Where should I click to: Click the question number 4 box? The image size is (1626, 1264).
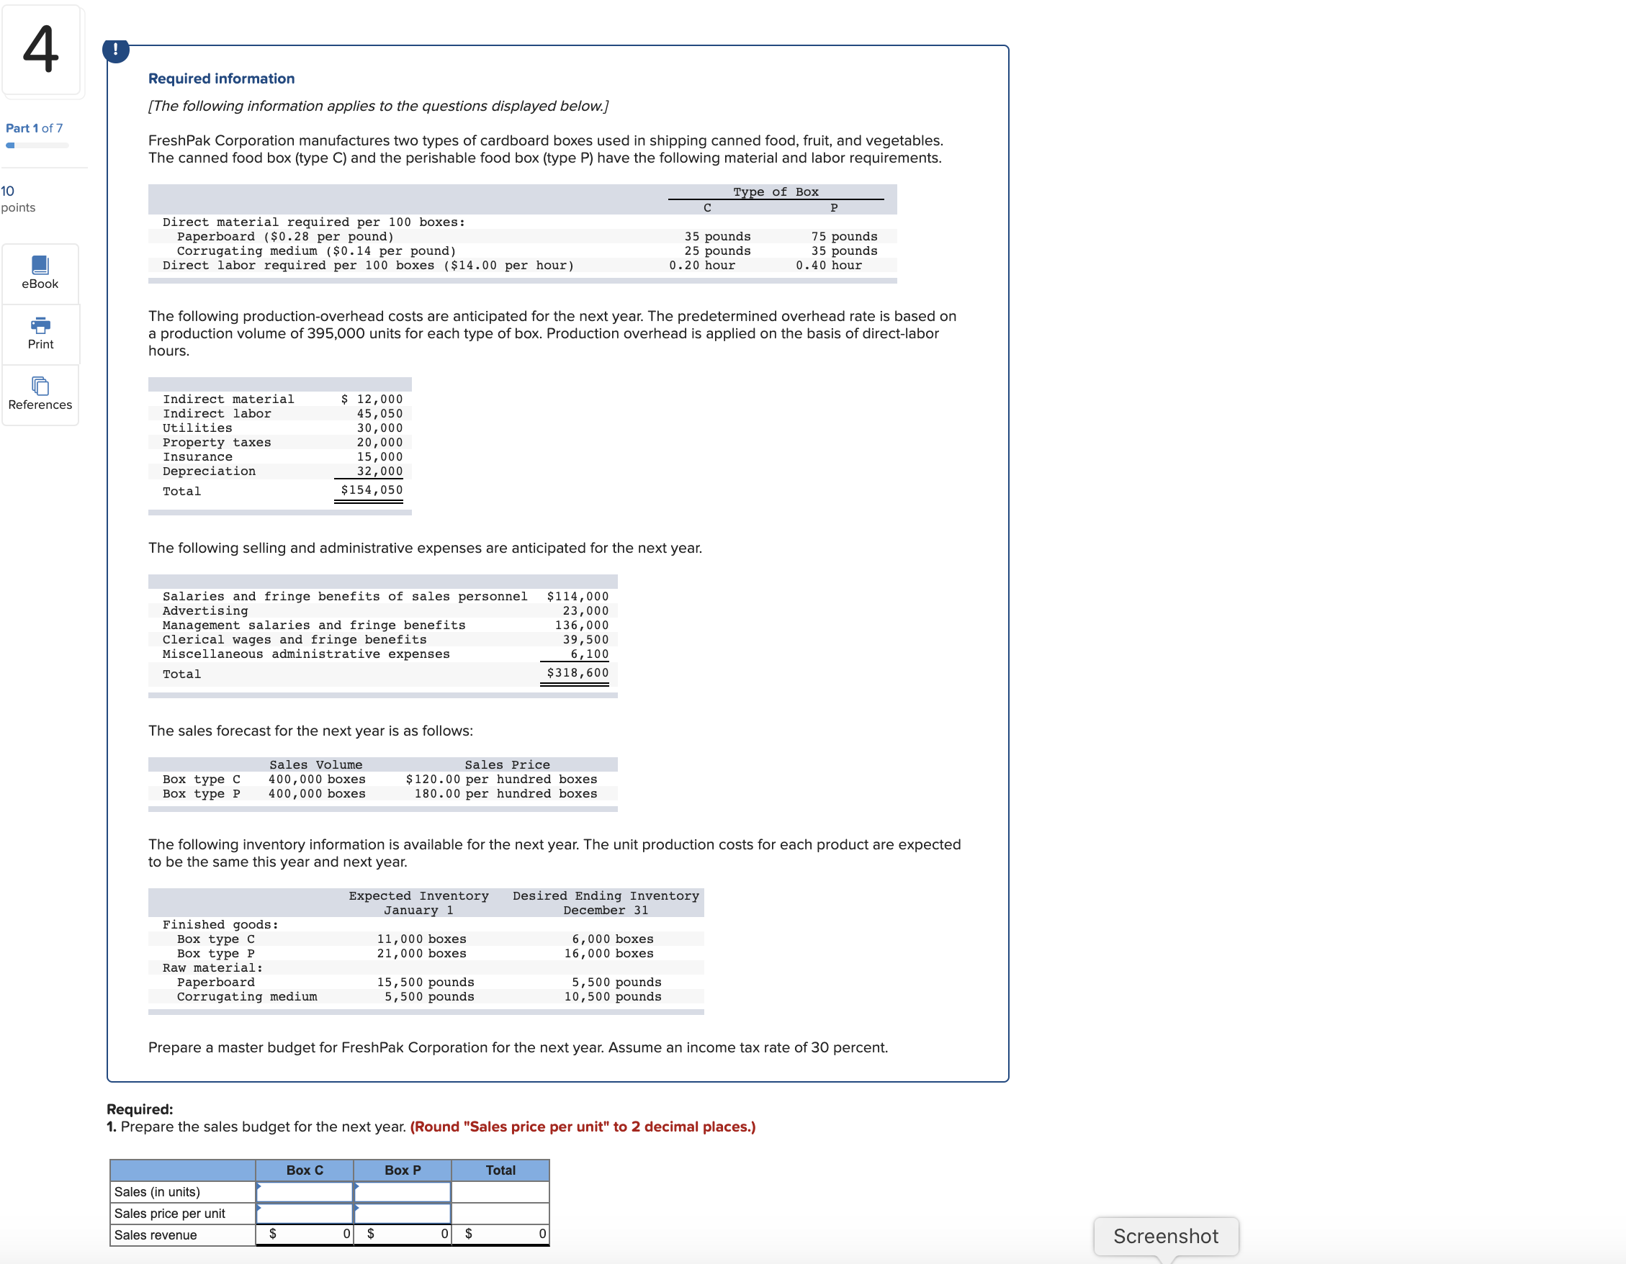tap(42, 50)
